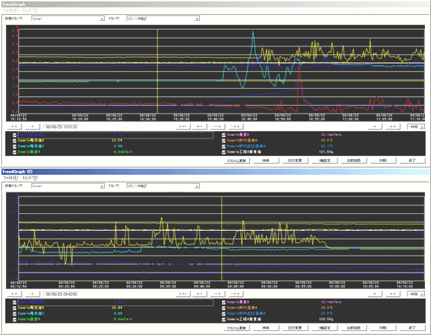Toggle Sample炉内温度A checkbox in top TrendGraph
Image resolution: width=431 pixels, height=335 pixels.
point(224,141)
